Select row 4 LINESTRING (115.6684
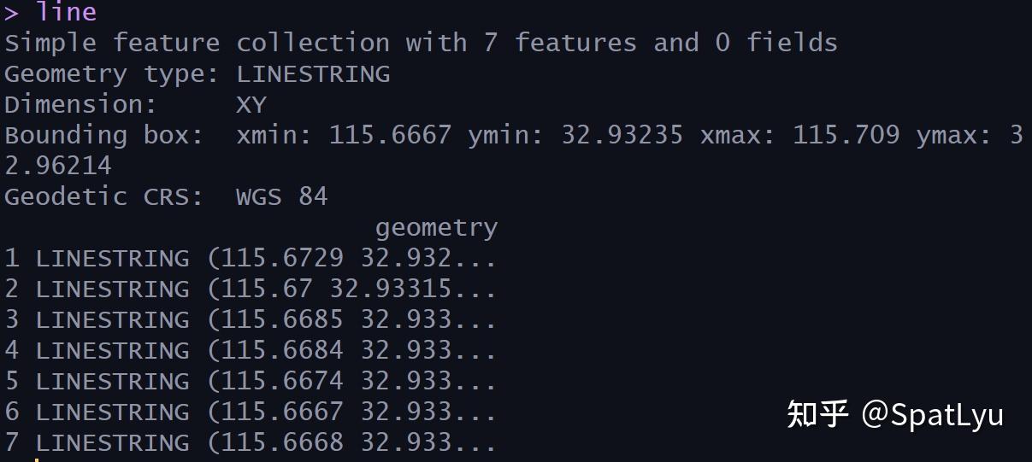 click(x=251, y=350)
